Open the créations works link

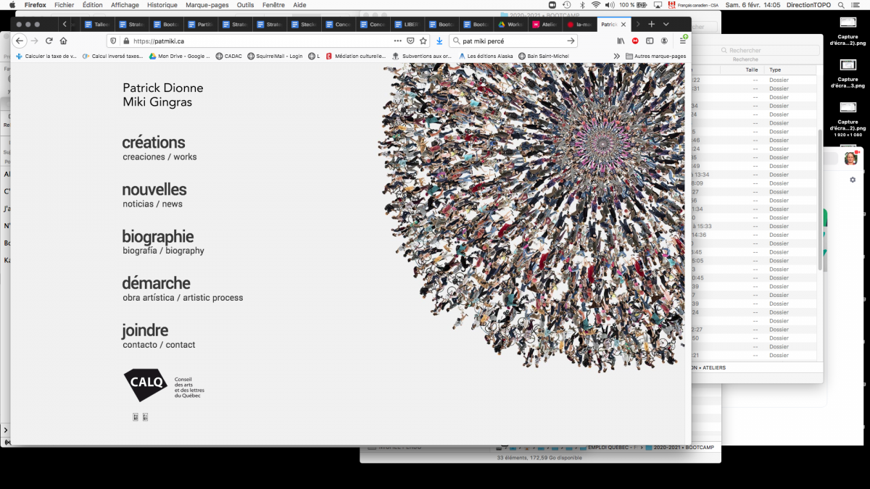[154, 143]
